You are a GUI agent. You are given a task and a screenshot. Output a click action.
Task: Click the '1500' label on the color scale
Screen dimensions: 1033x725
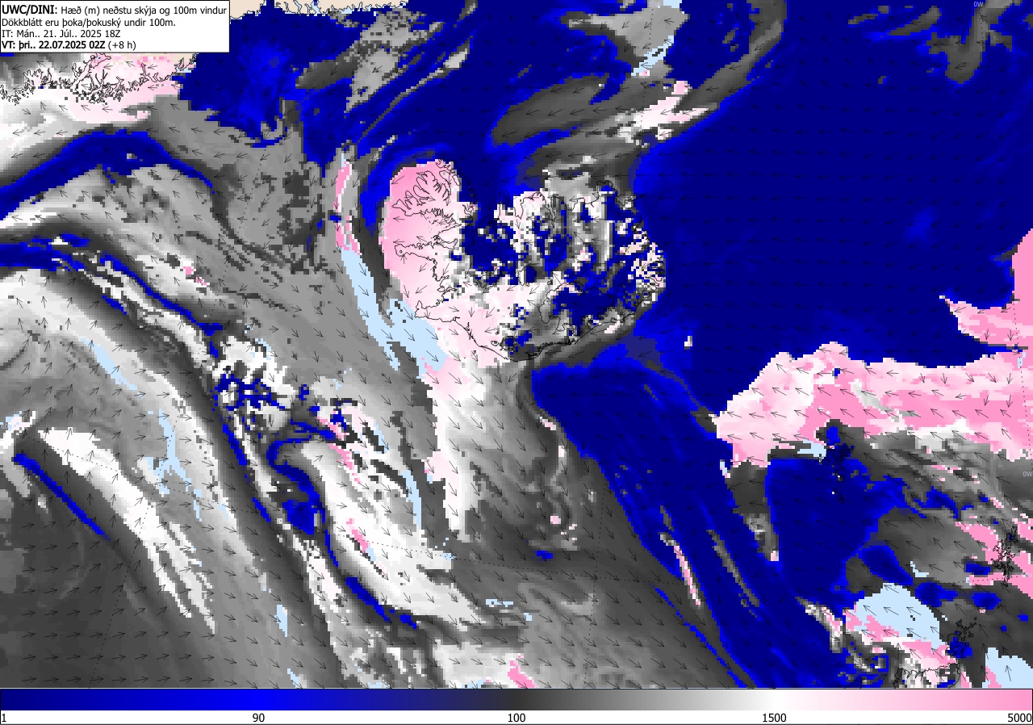(x=775, y=718)
